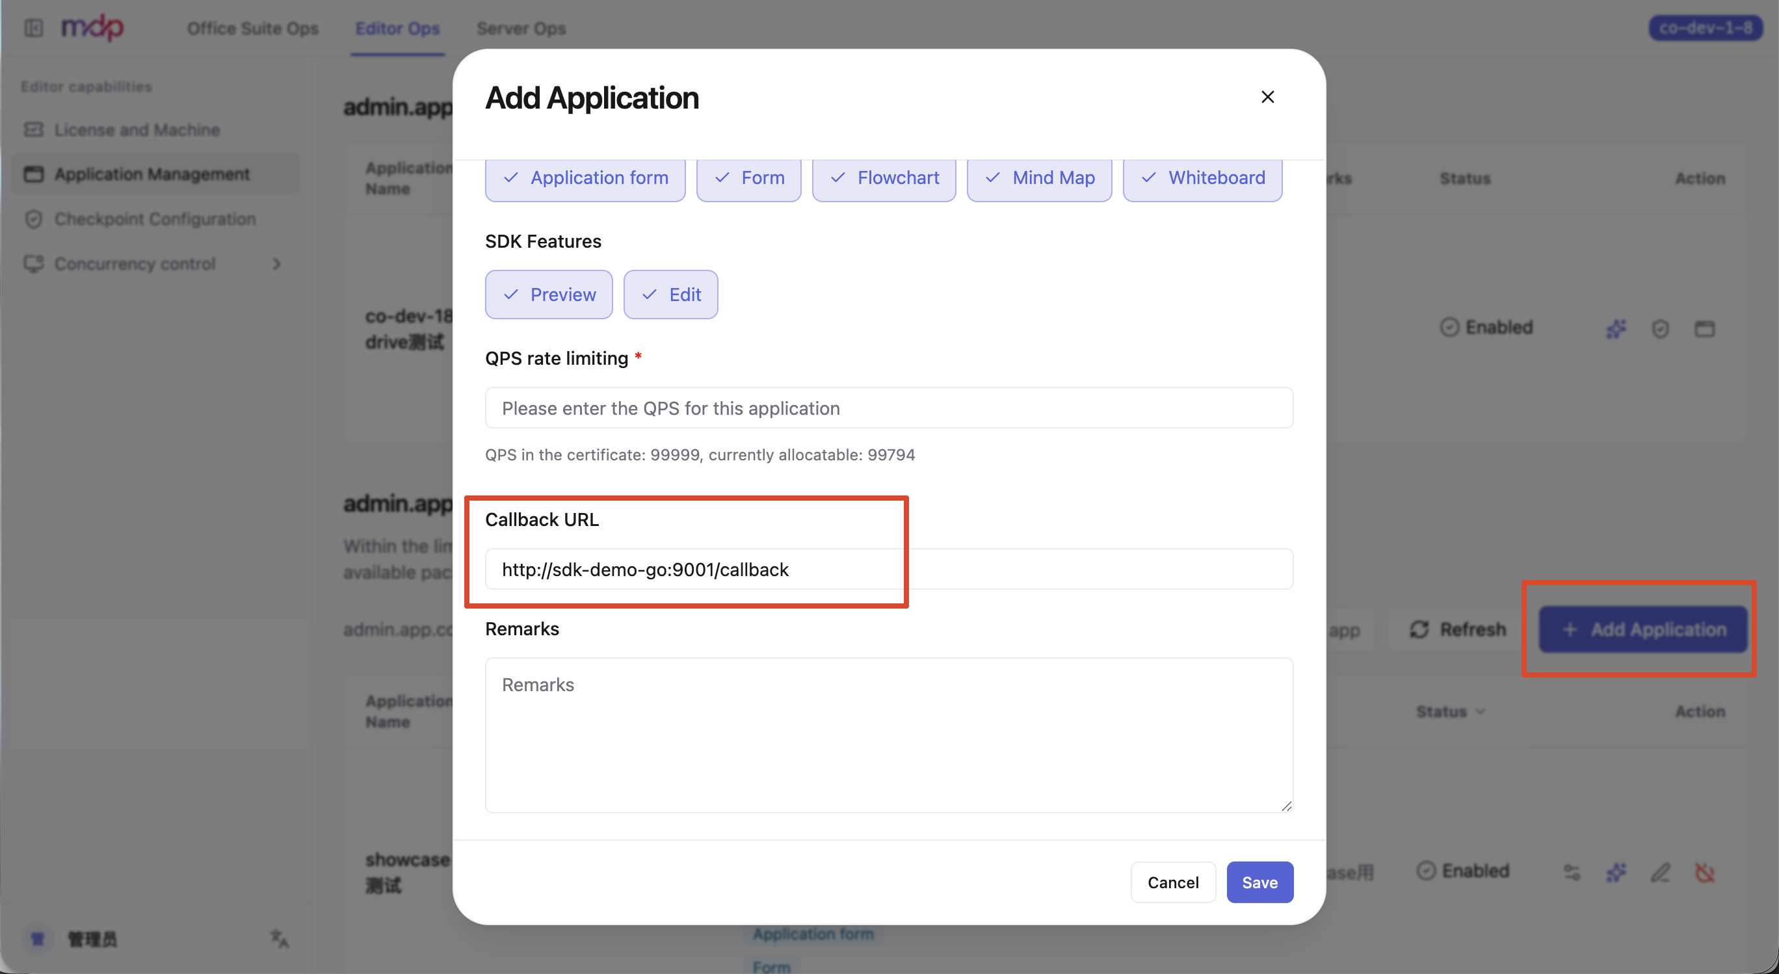Toggle the Mind Map capability chip

click(x=1039, y=178)
